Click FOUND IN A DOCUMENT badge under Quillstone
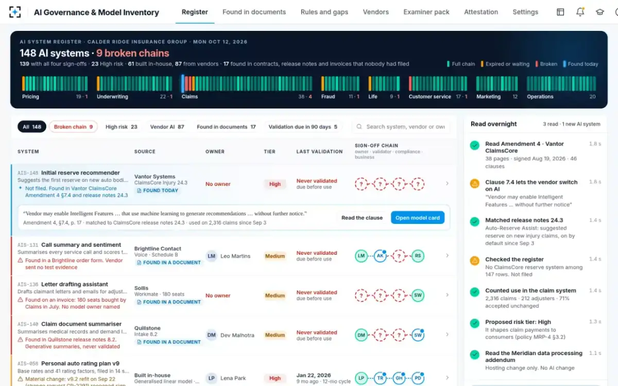The width and height of the screenshot is (618, 386). click(x=168, y=342)
